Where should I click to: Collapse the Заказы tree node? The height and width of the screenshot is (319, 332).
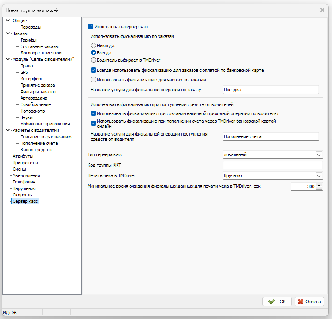click(8, 33)
